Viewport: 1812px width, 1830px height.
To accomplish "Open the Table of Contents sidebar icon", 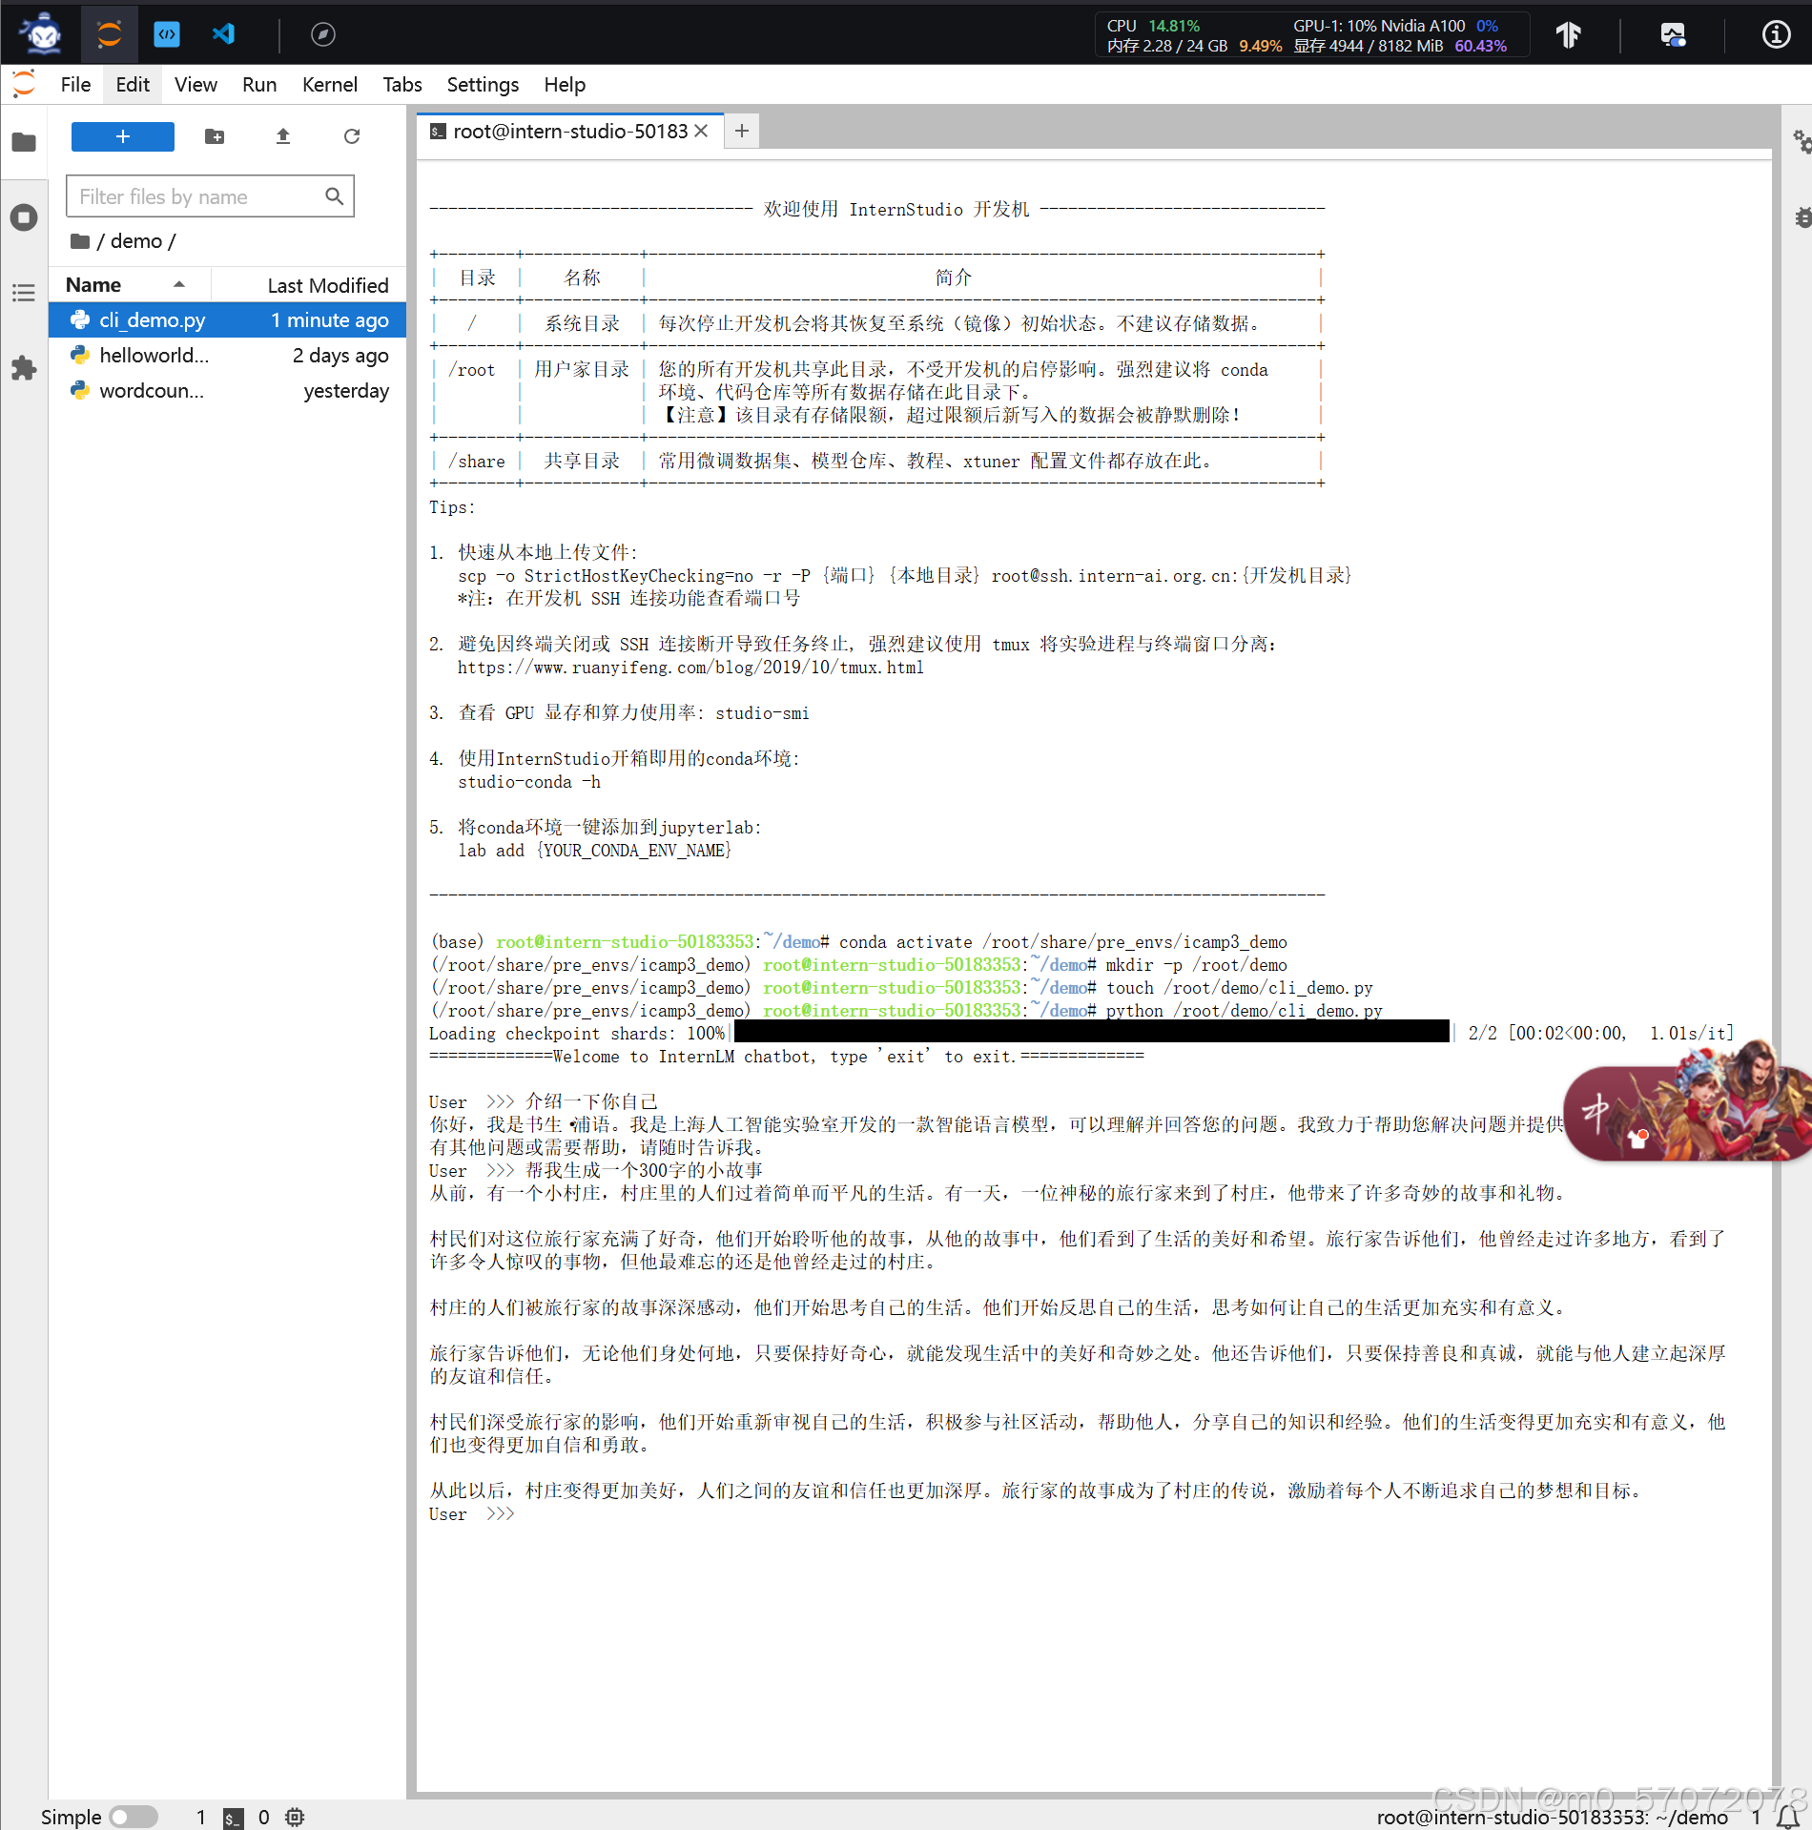I will 24,293.
